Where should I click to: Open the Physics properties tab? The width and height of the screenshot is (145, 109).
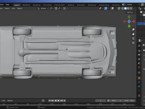coord(139,82)
